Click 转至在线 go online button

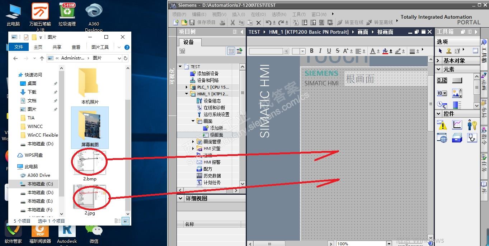350,22
